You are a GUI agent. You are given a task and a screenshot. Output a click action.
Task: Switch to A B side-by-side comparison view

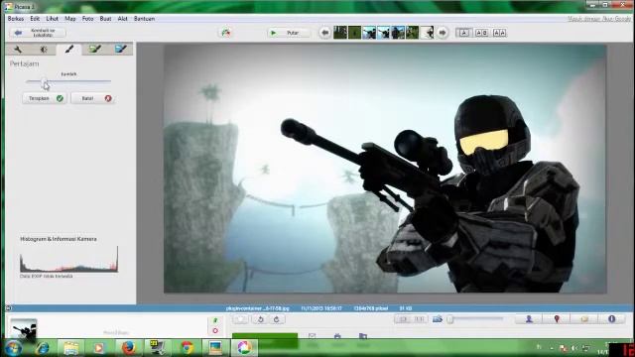481,33
